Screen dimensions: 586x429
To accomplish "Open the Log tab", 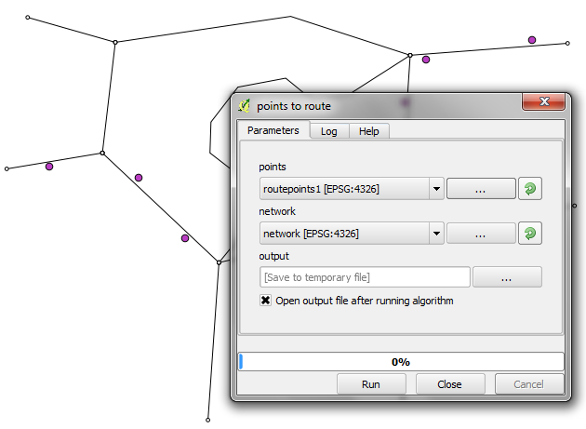I will pyautogui.click(x=329, y=131).
